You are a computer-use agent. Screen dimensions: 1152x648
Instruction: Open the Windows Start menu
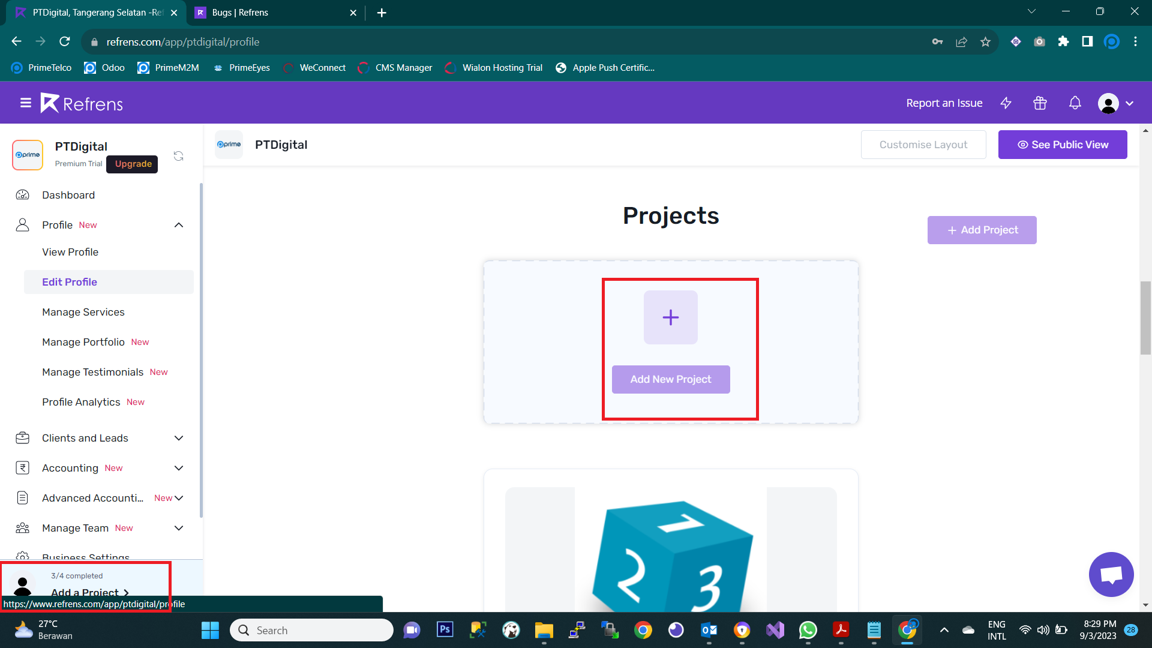(210, 630)
